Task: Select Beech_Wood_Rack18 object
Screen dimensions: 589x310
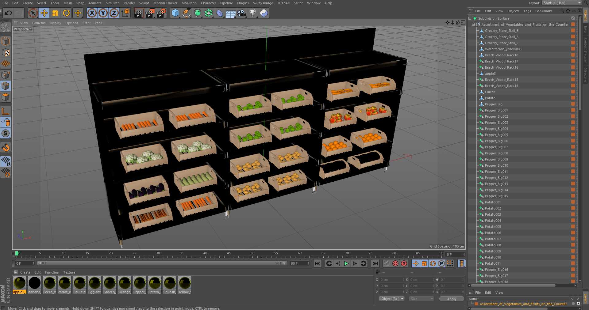Action: click(x=501, y=55)
